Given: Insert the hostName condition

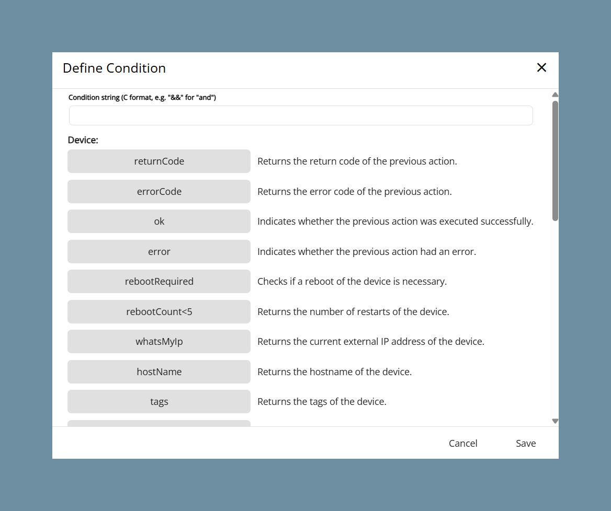Looking at the screenshot, I should point(159,371).
